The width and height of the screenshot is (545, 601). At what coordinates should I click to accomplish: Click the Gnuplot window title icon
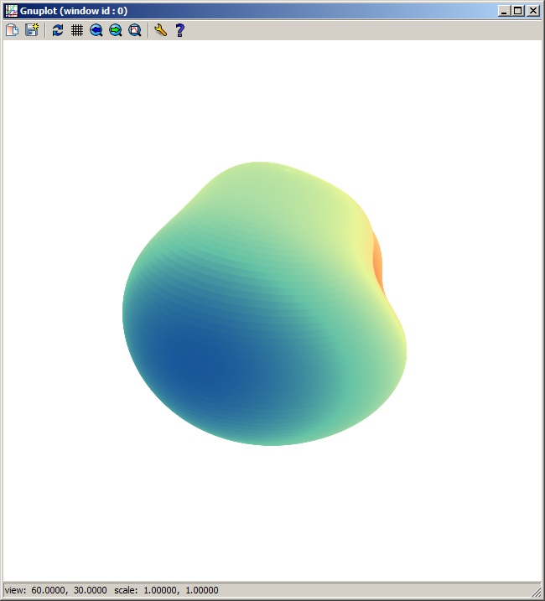pos(12,11)
